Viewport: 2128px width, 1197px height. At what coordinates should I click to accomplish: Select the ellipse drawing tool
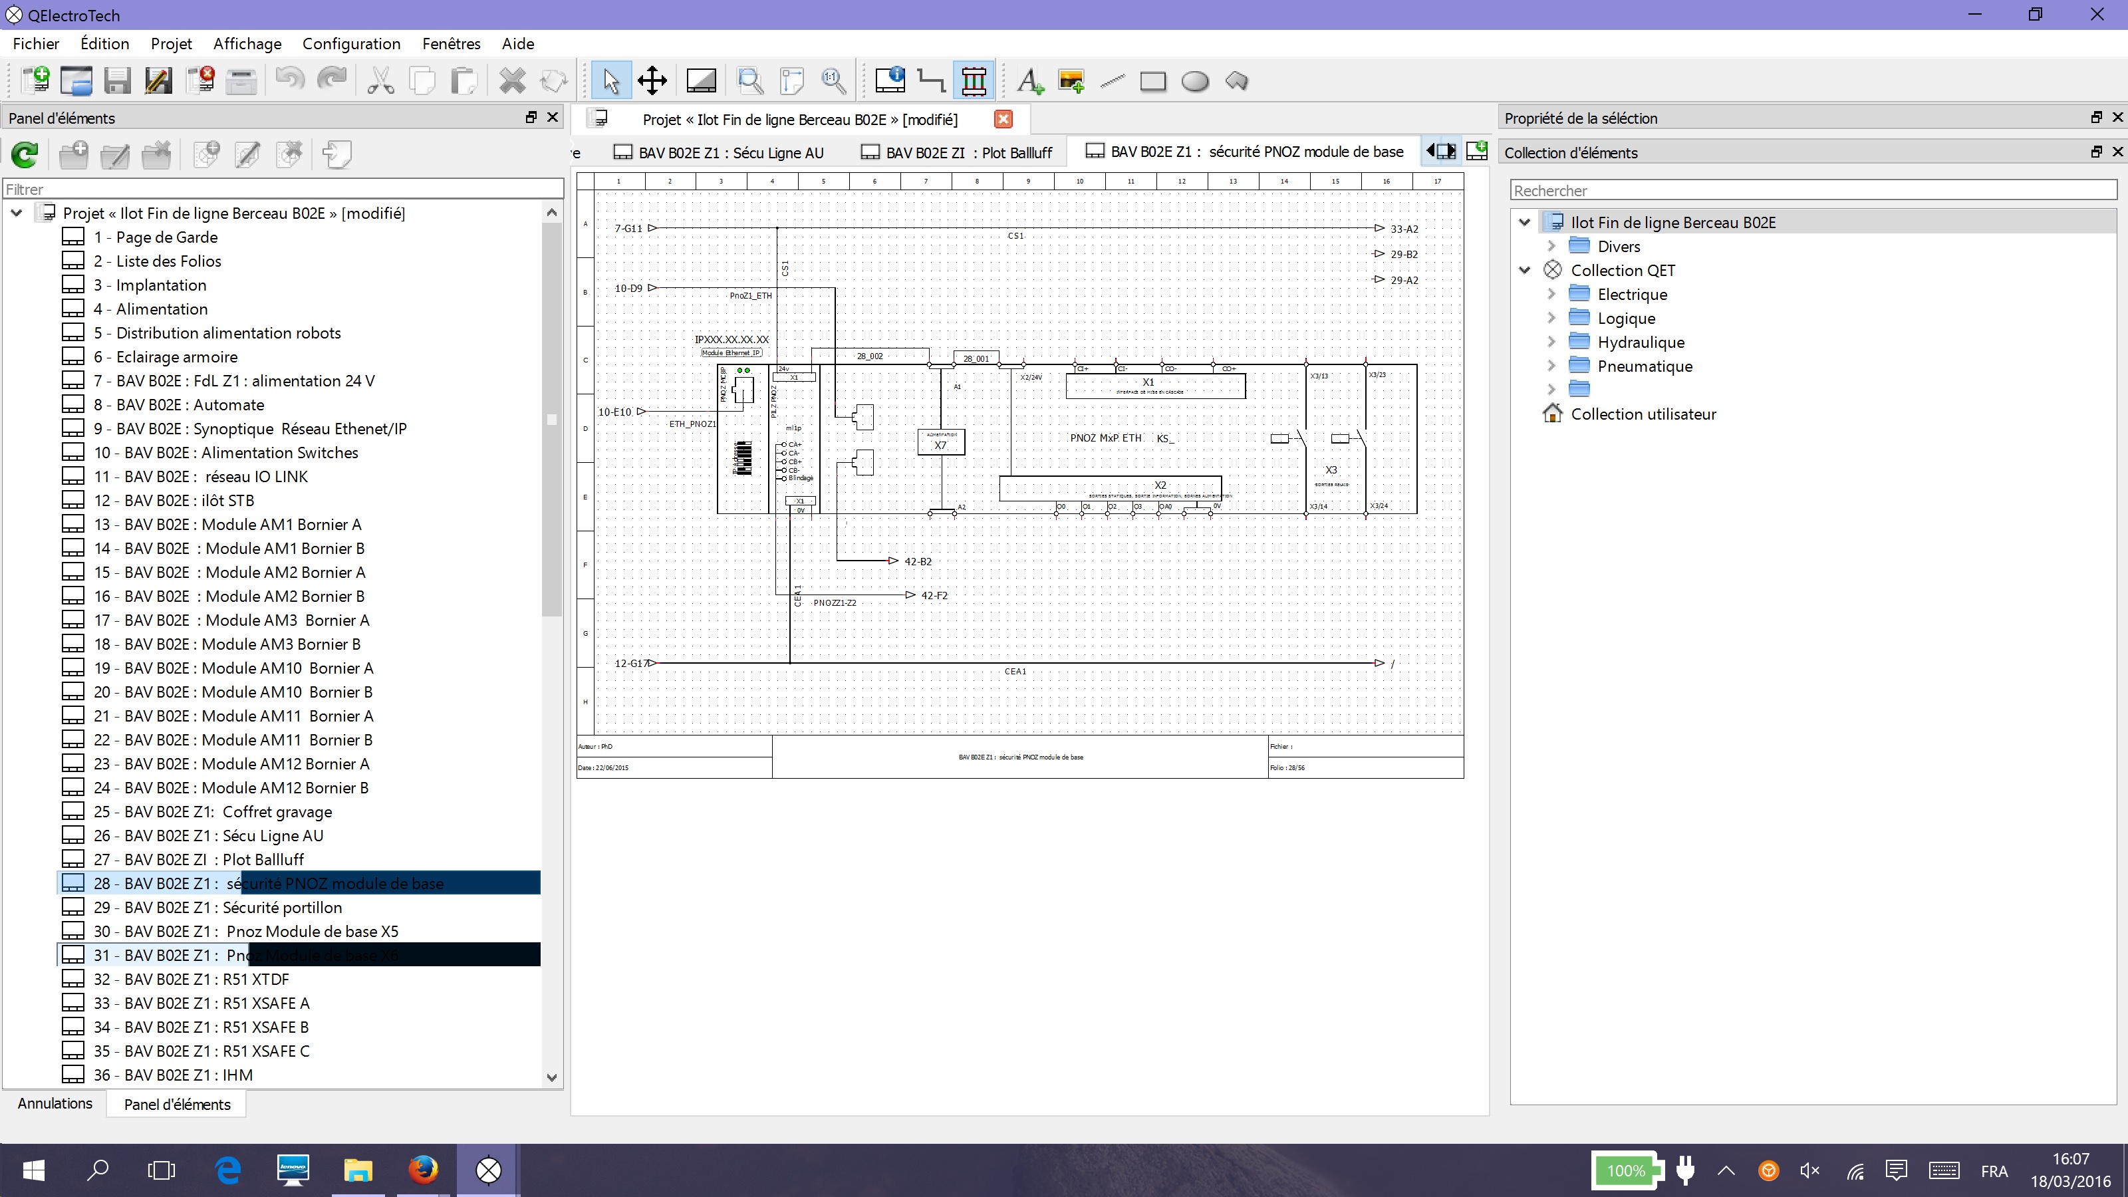[1194, 81]
